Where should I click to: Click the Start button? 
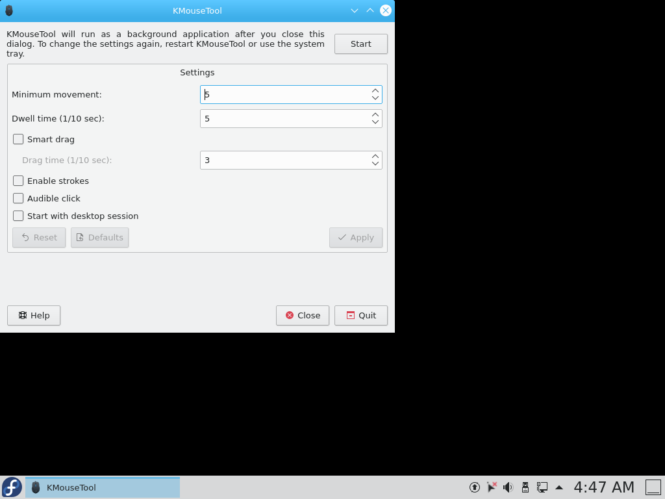[x=361, y=44]
